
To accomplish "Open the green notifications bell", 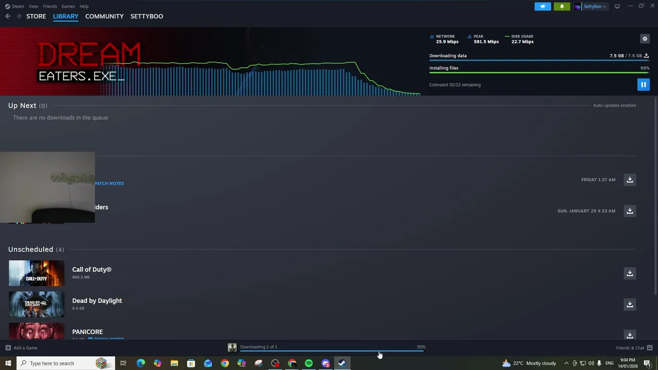I will tap(562, 6).
